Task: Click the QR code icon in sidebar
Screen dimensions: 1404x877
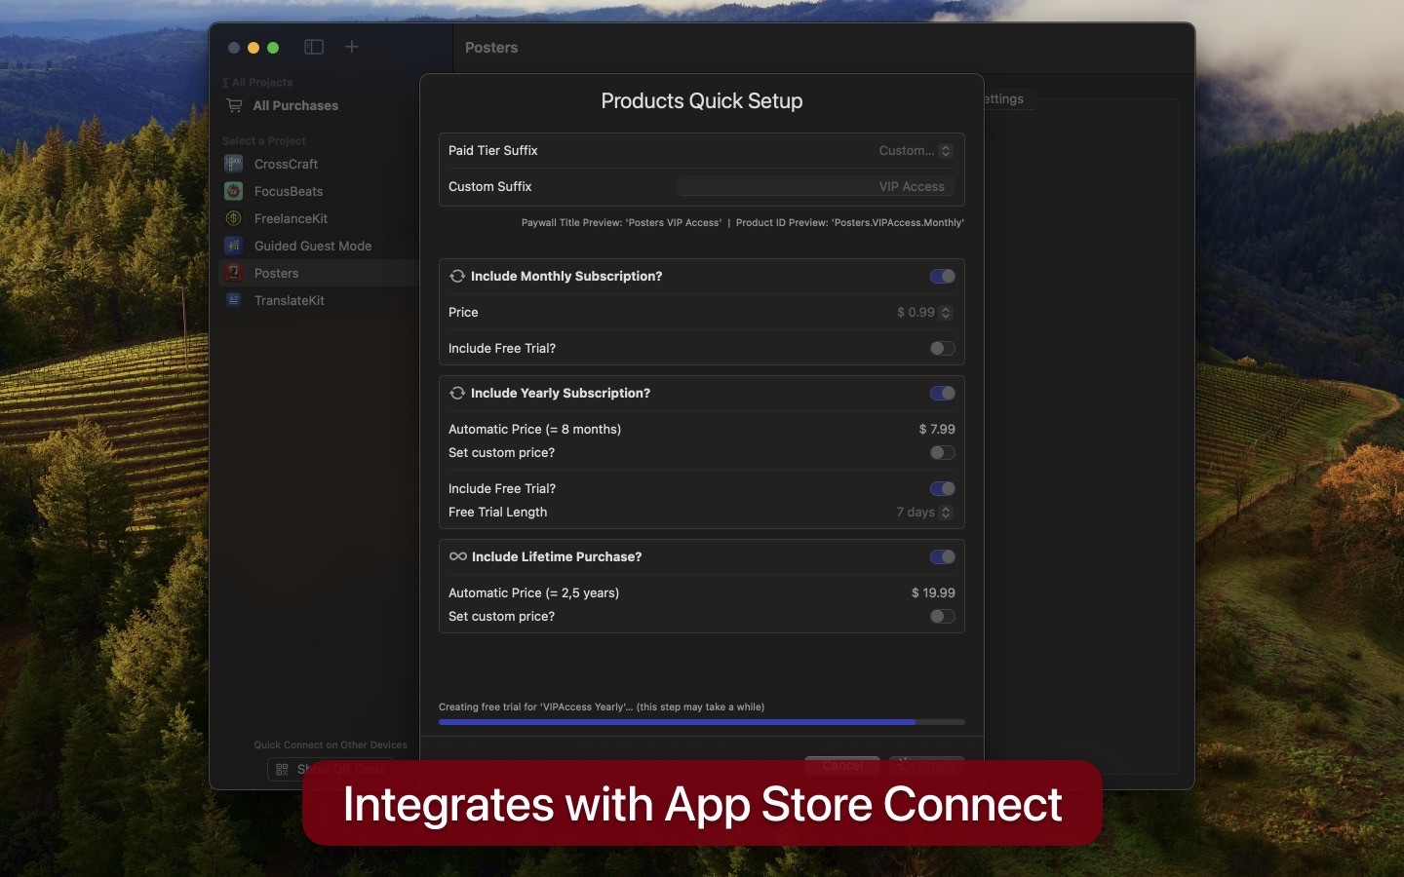Action: (282, 769)
